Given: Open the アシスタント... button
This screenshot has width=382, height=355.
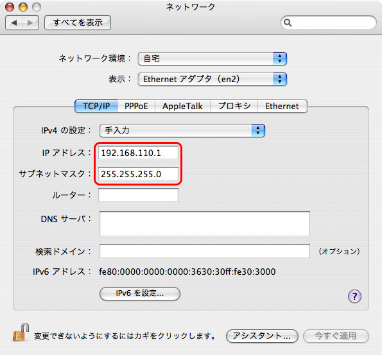Looking at the screenshot, I should click(262, 336).
